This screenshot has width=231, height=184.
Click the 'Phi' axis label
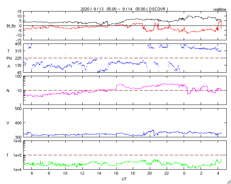point(9,58)
